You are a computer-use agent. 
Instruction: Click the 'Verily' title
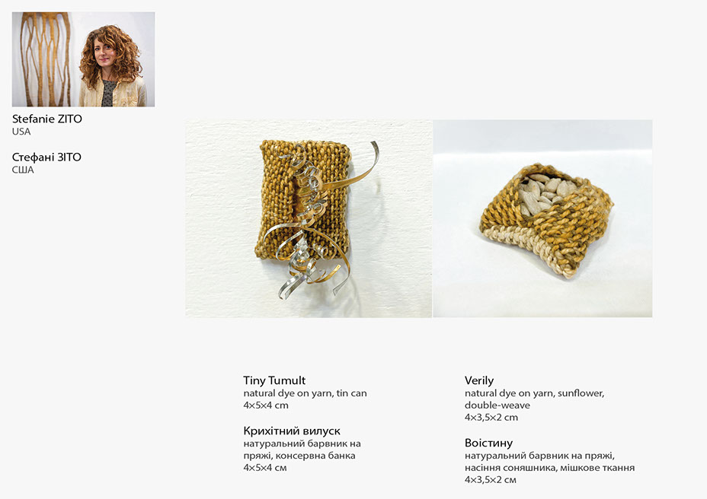[479, 380]
